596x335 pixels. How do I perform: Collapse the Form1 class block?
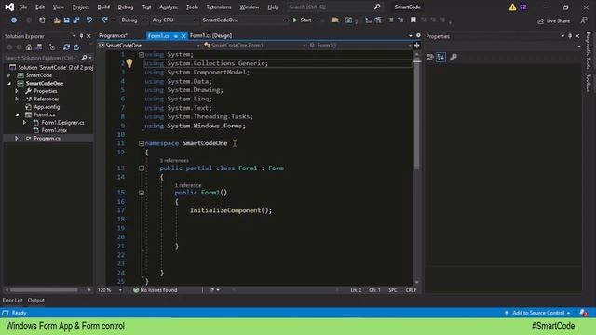[x=142, y=168]
